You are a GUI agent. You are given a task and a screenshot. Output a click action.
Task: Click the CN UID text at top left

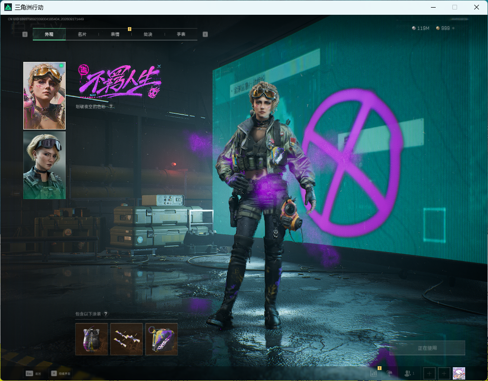[x=46, y=20]
